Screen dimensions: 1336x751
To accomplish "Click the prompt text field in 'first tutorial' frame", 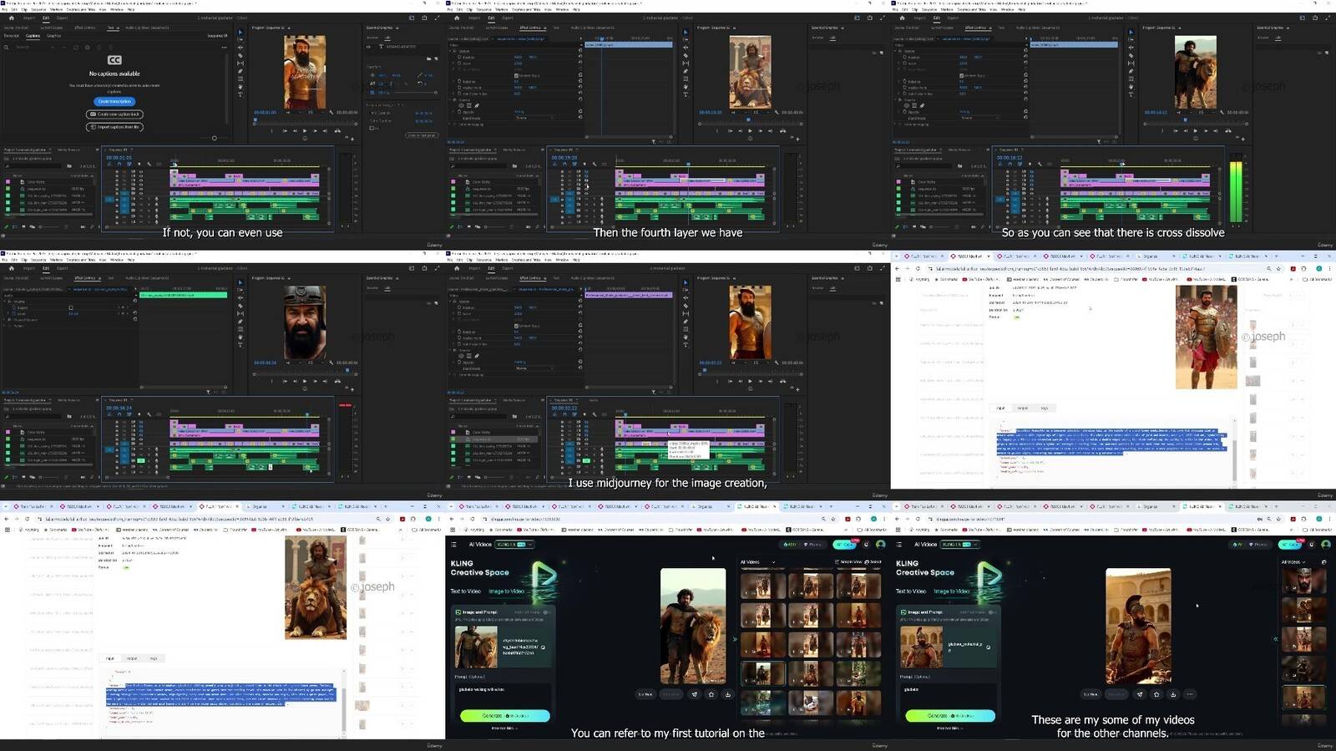I will 503,696.
